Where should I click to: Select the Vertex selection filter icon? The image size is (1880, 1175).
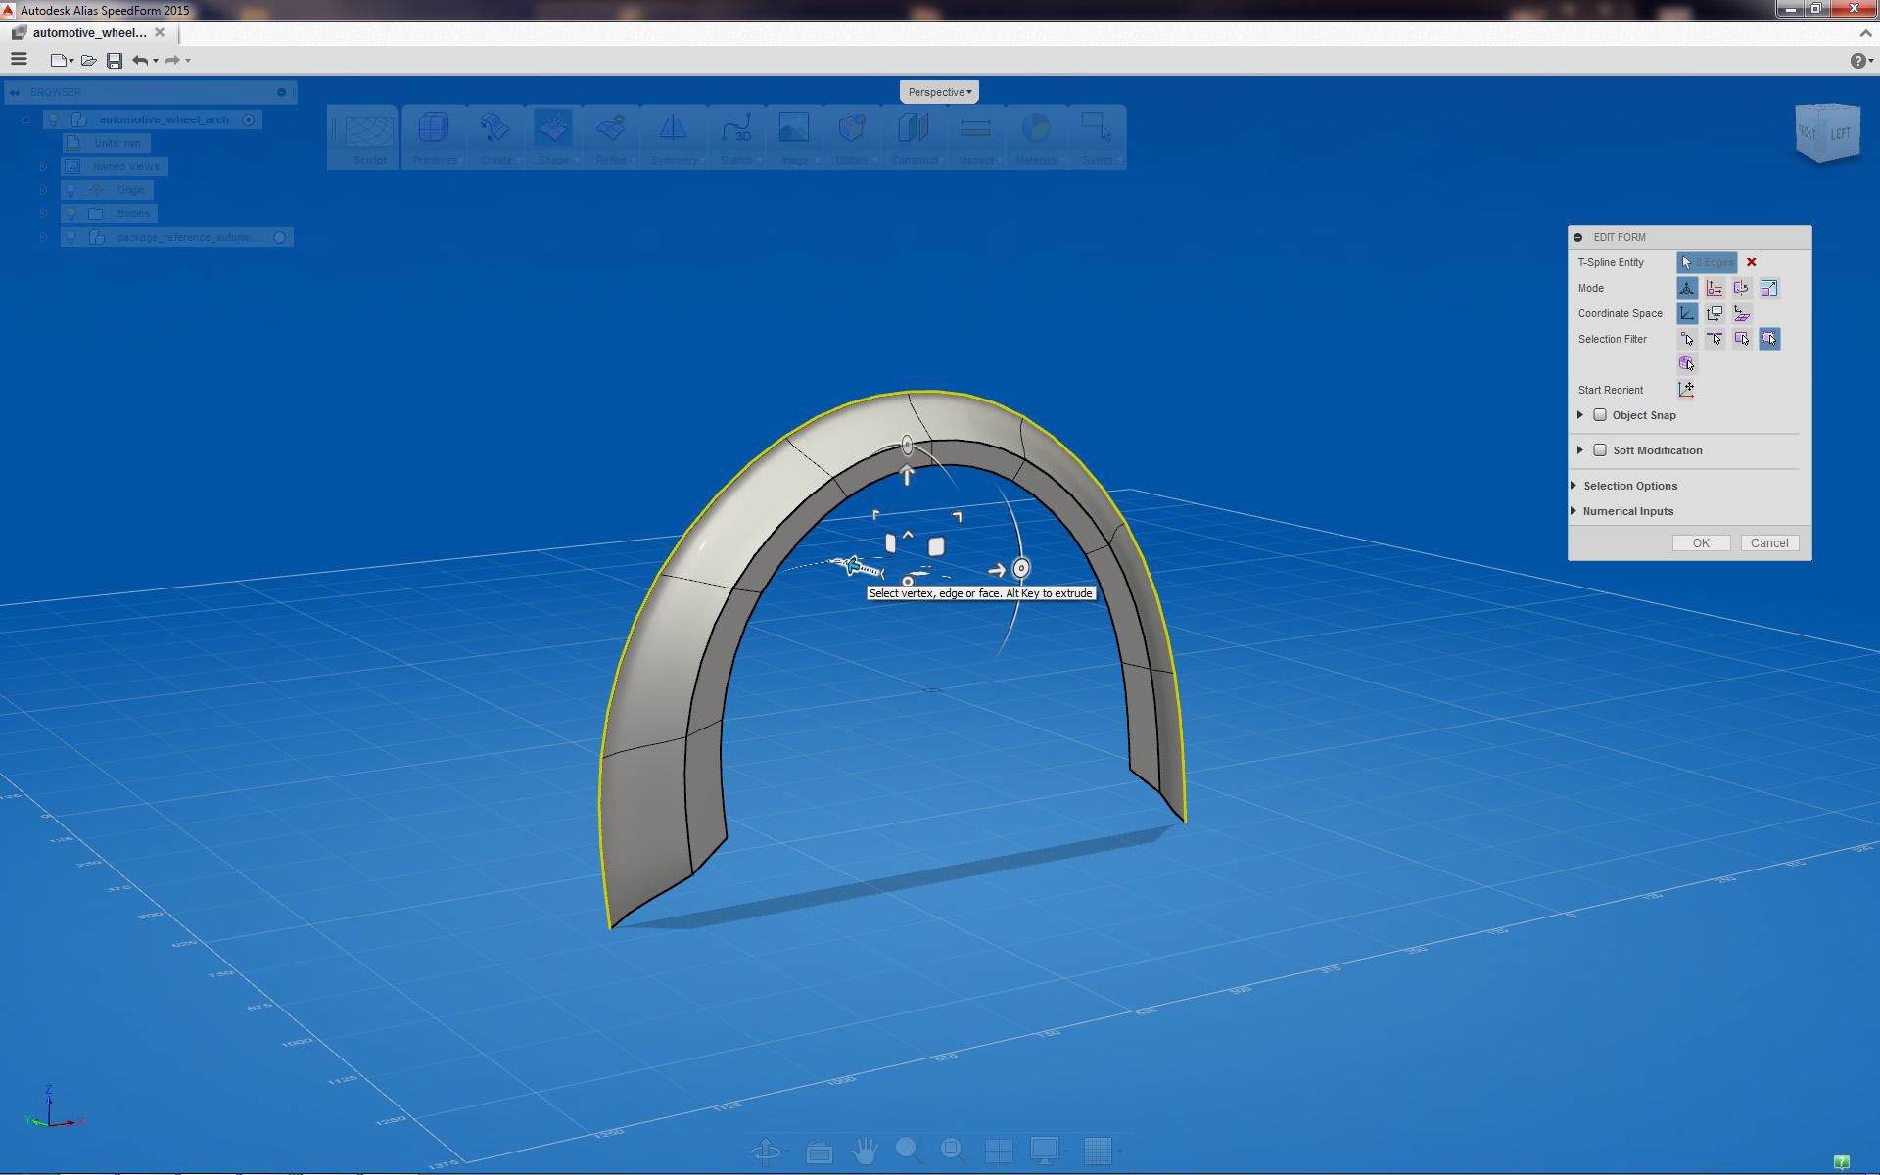pyautogui.click(x=1687, y=339)
